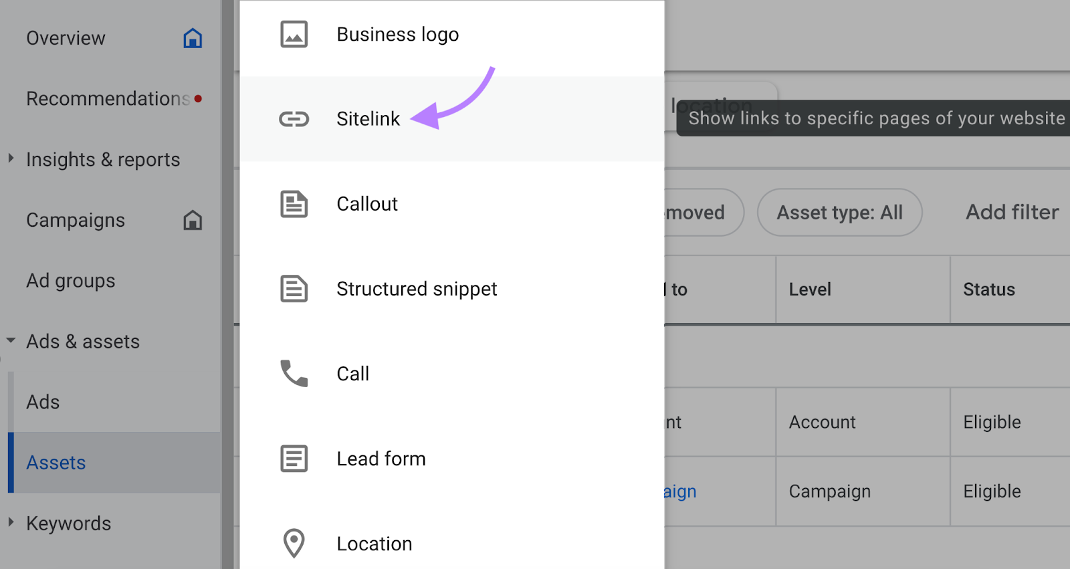The height and width of the screenshot is (569, 1070).
Task: Click the Add filter button
Action: (1012, 213)
